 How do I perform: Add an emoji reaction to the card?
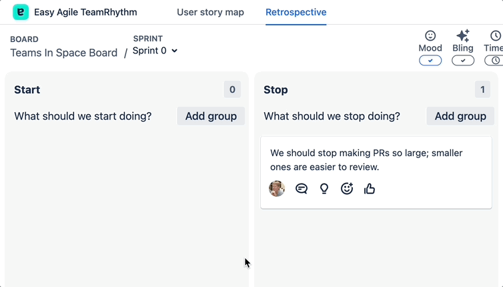pyautogui.click(x=347, y=189)
